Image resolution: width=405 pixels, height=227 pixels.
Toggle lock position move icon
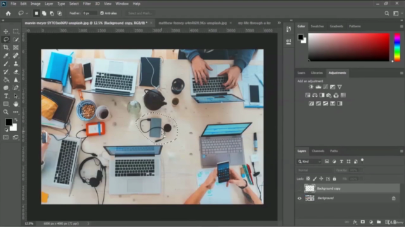pos(321,178)
